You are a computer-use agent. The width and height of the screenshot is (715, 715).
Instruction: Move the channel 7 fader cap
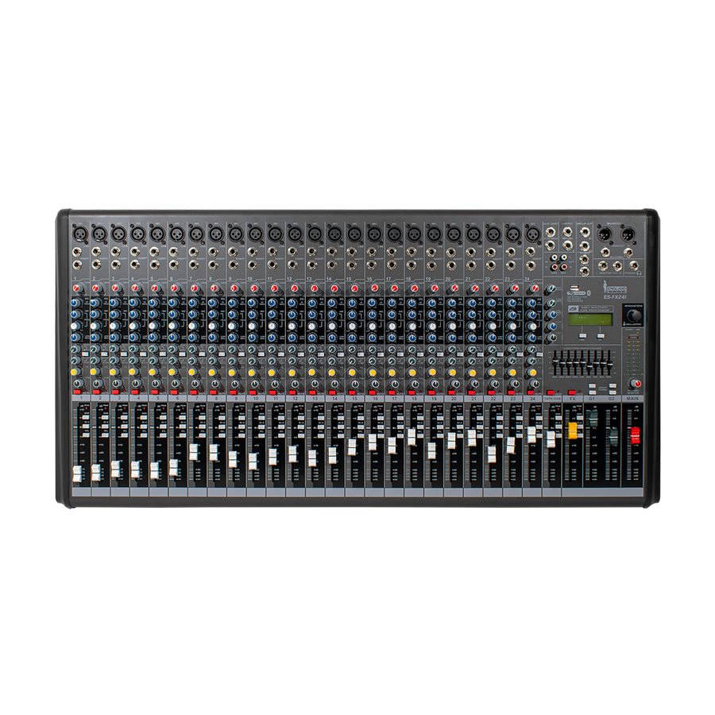tap(193, 452)
